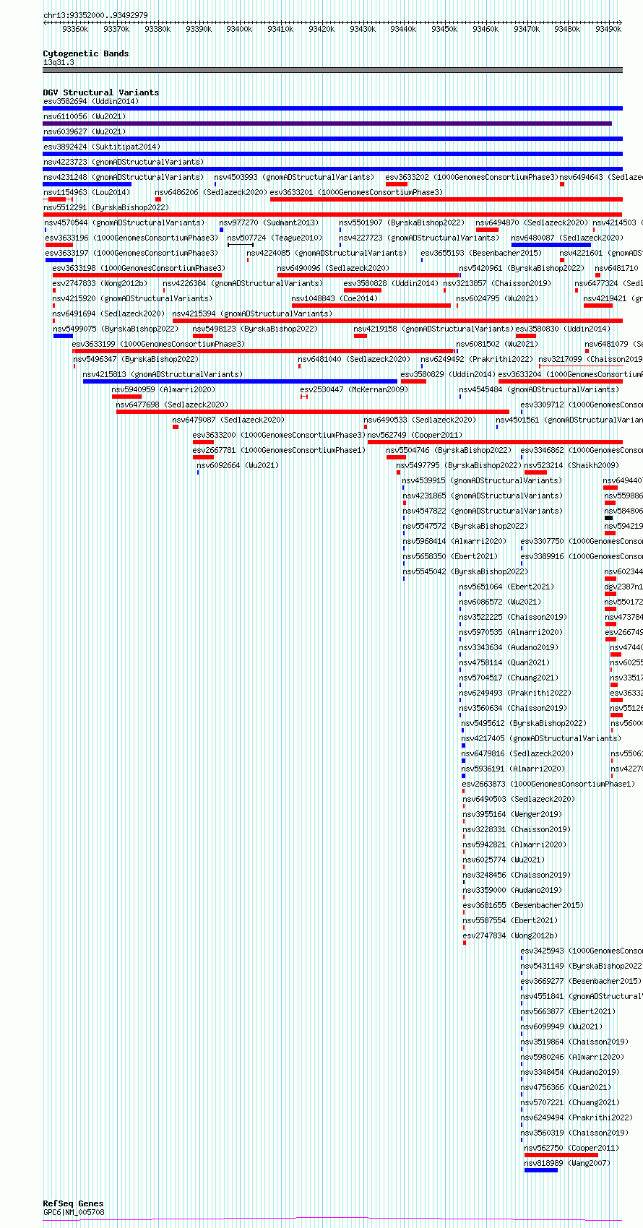
Task: Select nsv4215394 gnomAD variant label
Action: pos(252,314)
